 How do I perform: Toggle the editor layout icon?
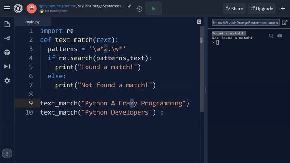tap(199, 22)
